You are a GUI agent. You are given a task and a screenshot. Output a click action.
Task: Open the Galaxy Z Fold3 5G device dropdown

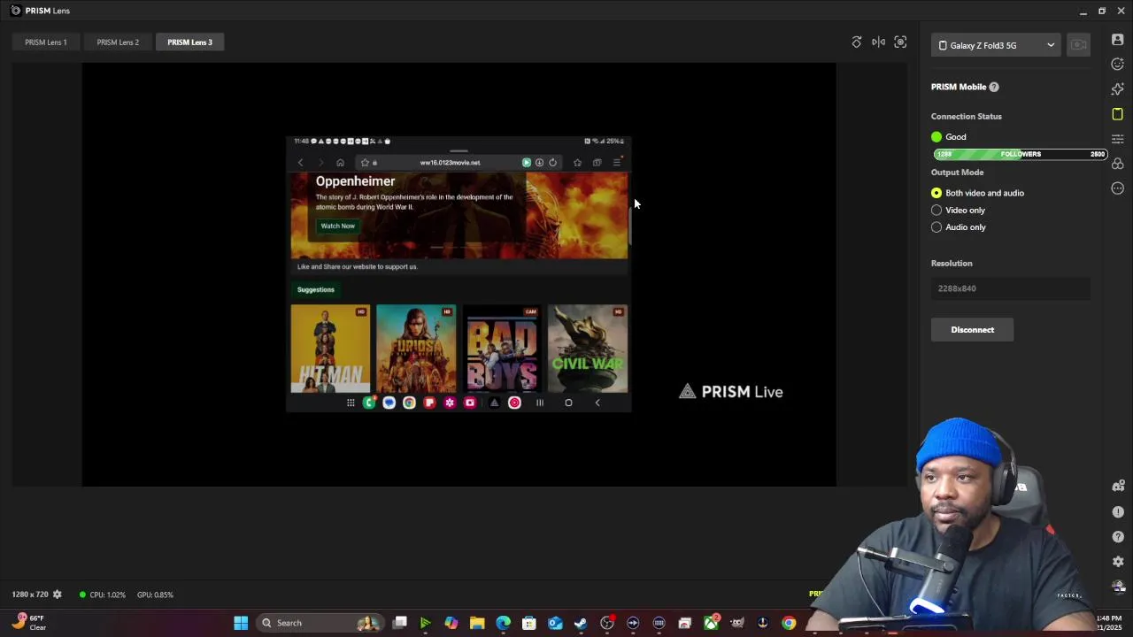[996, 45]
